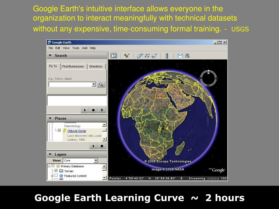The height and width of the screenshot is (209, 279).
Task: Play the Places tour
Action: 93,146
